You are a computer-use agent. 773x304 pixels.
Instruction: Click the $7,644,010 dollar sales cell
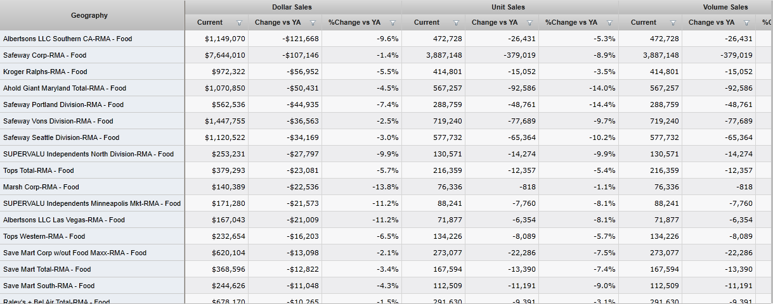(224, 56)
